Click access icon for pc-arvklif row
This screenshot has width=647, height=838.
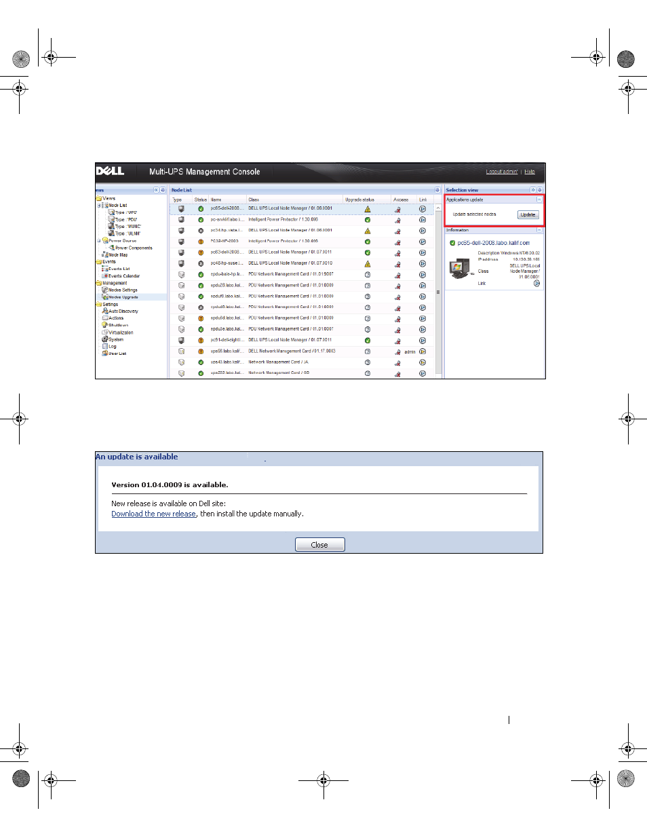coord(398,220)
